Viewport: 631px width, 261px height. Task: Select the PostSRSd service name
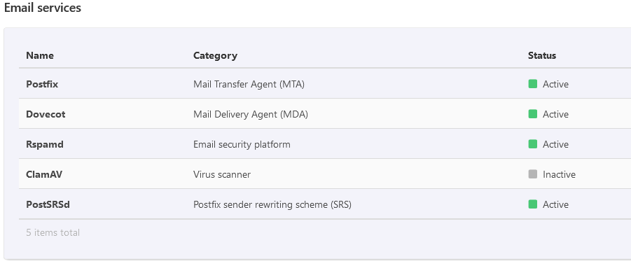(48, 205)
